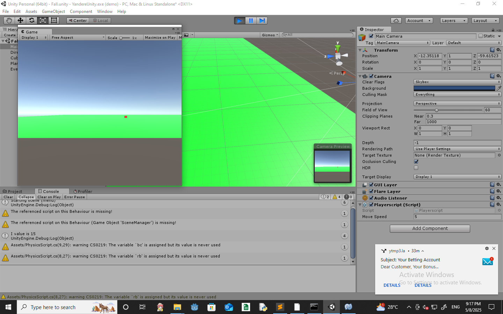Toggle Maximize on Play in Game view

(160, 37)
